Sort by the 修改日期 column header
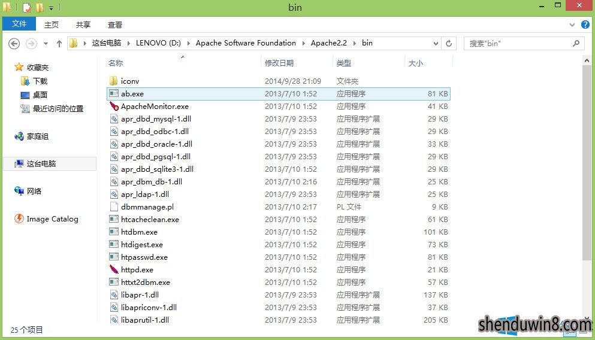 [279, 63]
